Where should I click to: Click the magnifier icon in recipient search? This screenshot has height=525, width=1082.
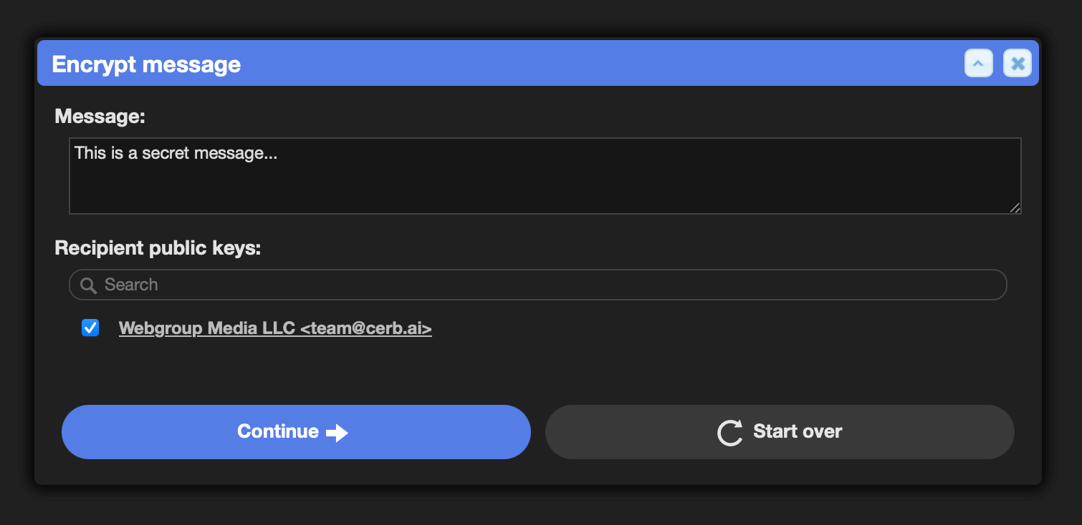pos(89,285)
